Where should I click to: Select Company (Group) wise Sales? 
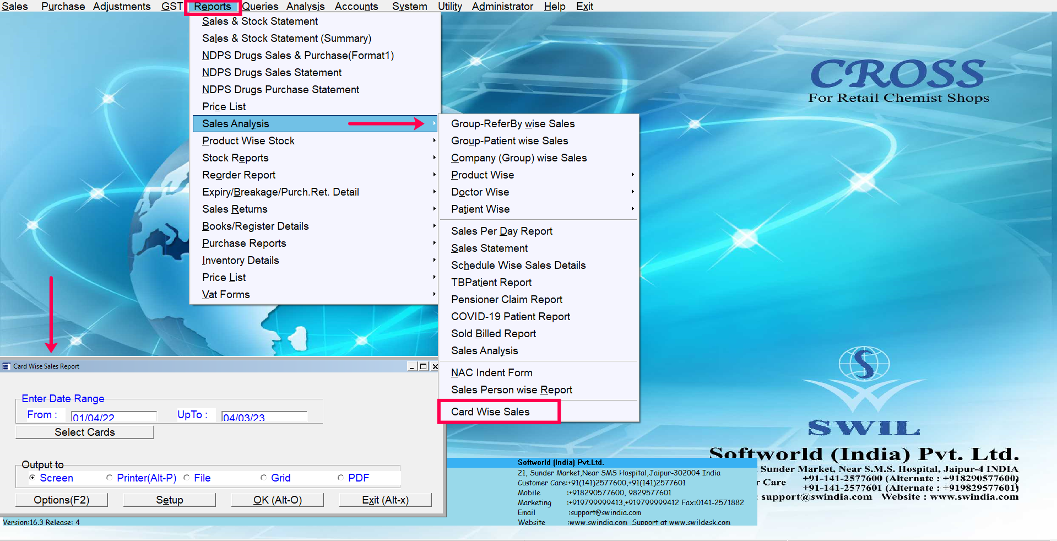point(539,158)
